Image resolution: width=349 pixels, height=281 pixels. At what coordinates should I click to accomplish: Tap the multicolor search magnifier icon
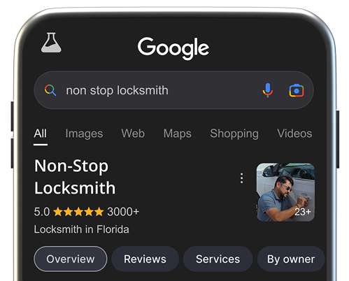click(50, 90)
